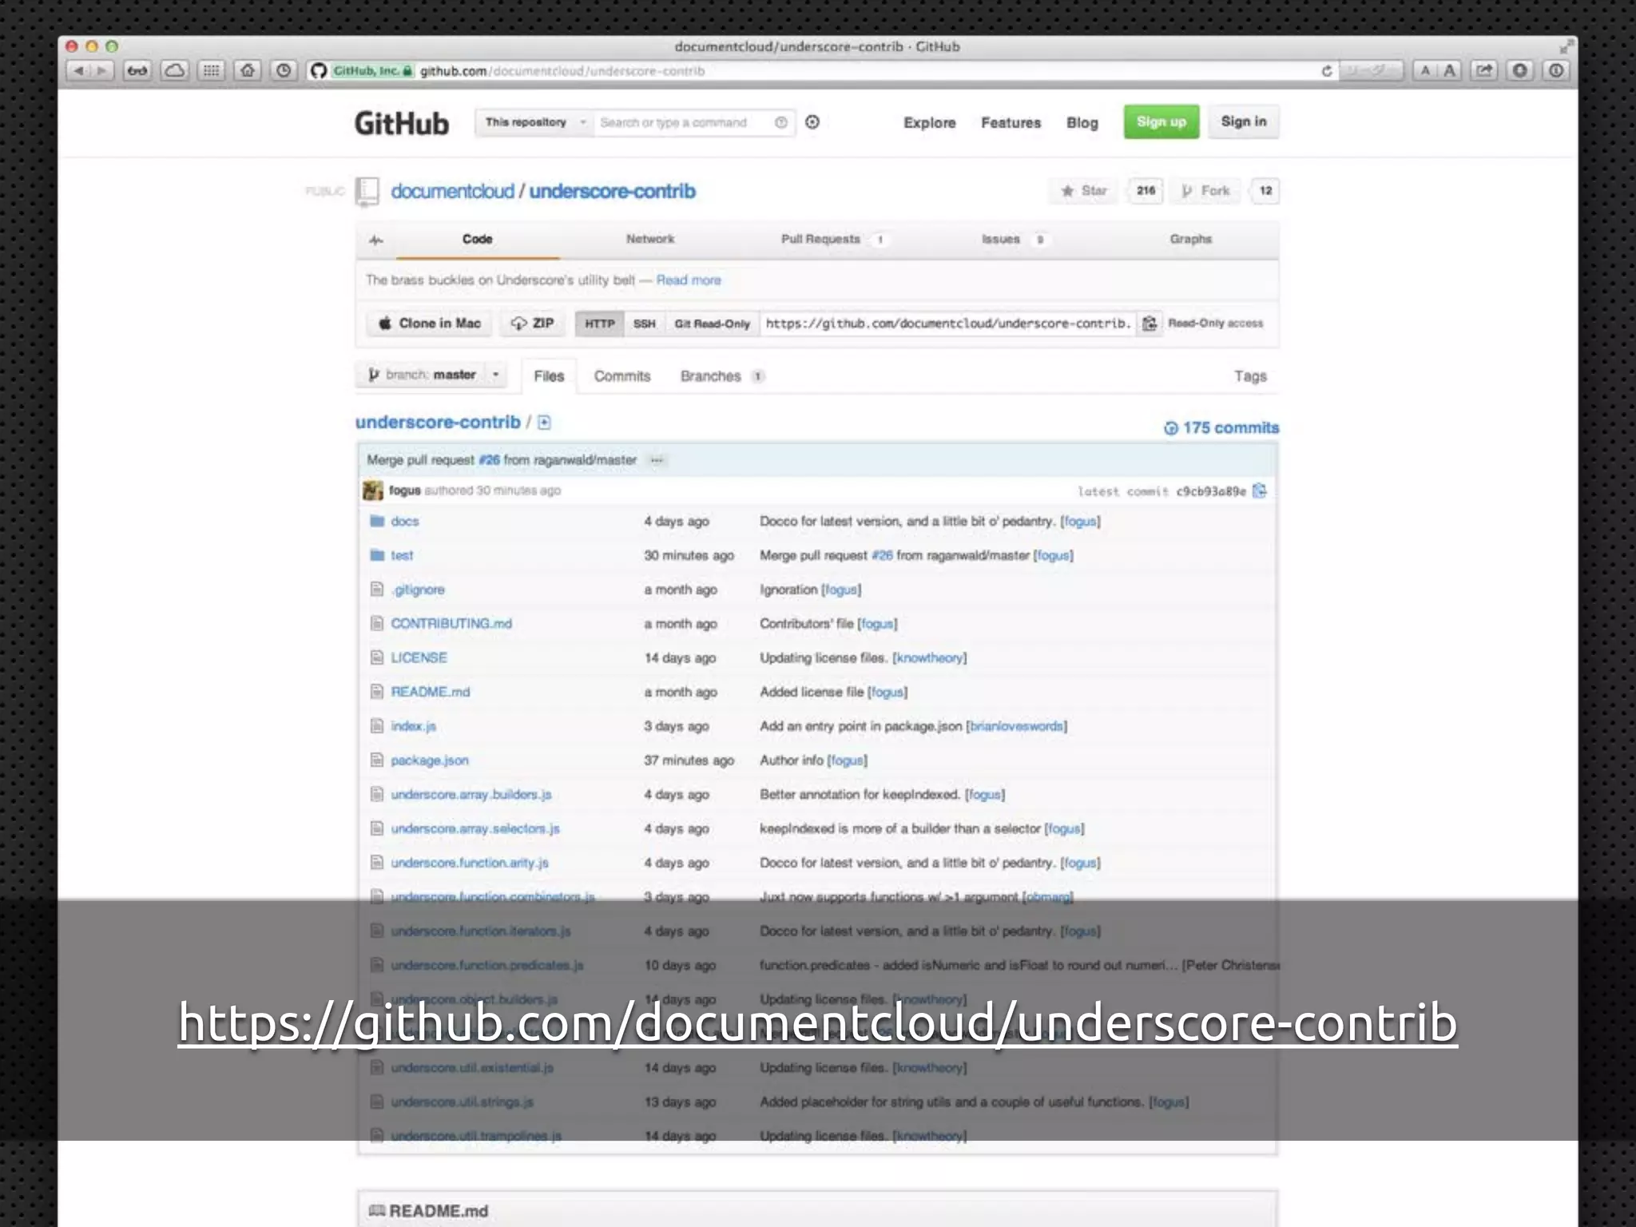Open Explore in header navigation
The height and width of the screenshot is (1227, 1636).
coord(929,123)
